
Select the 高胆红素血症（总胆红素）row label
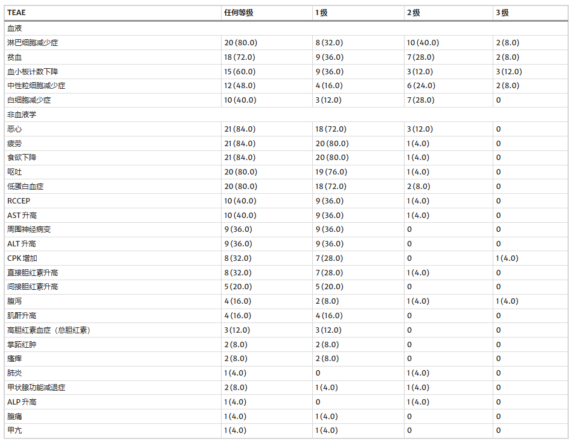coord(50,330)
